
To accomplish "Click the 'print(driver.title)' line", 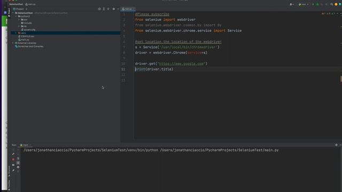I will pyautogui.click(x=154, y=69).
